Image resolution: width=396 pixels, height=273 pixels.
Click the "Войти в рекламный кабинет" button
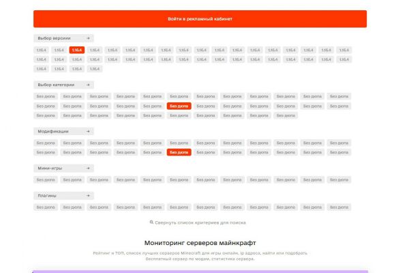(200, 19)
